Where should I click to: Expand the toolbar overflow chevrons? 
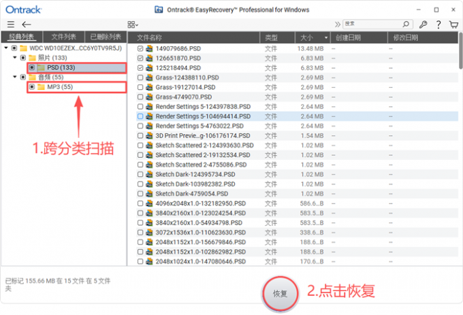[338, 24]
